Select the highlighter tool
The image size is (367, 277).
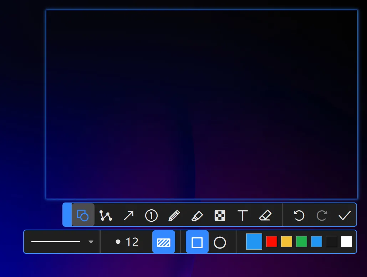197,215
